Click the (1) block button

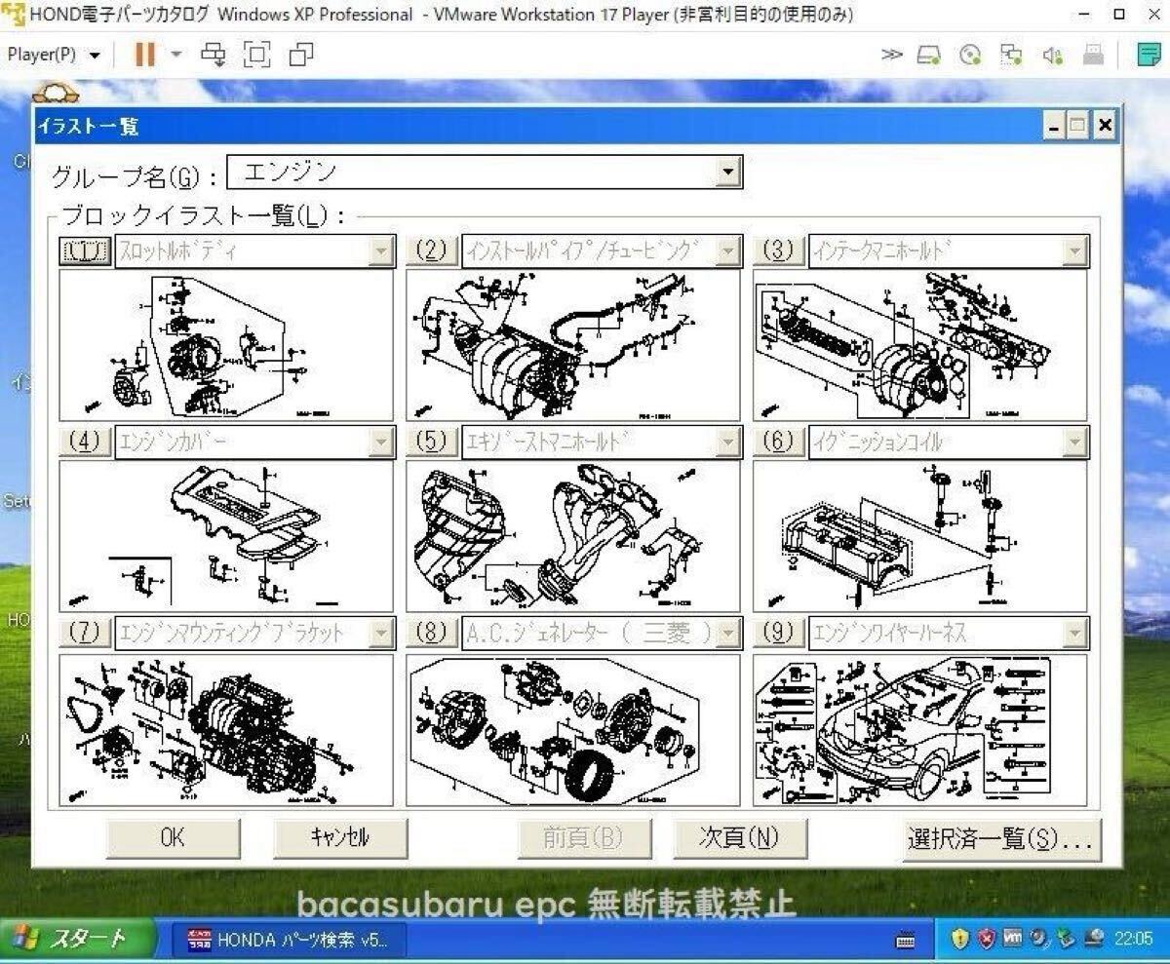85,251
